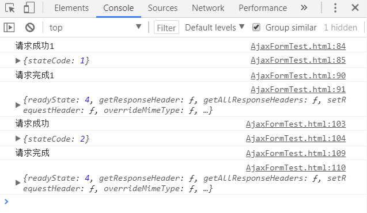Screen dimensions: 367x213
Task: Open the Sources tab
Action: point(162,8)
